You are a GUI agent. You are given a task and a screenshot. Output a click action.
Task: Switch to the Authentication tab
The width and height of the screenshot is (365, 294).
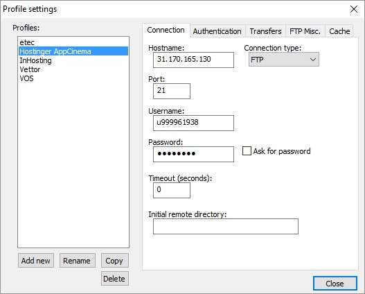(217, 31)
